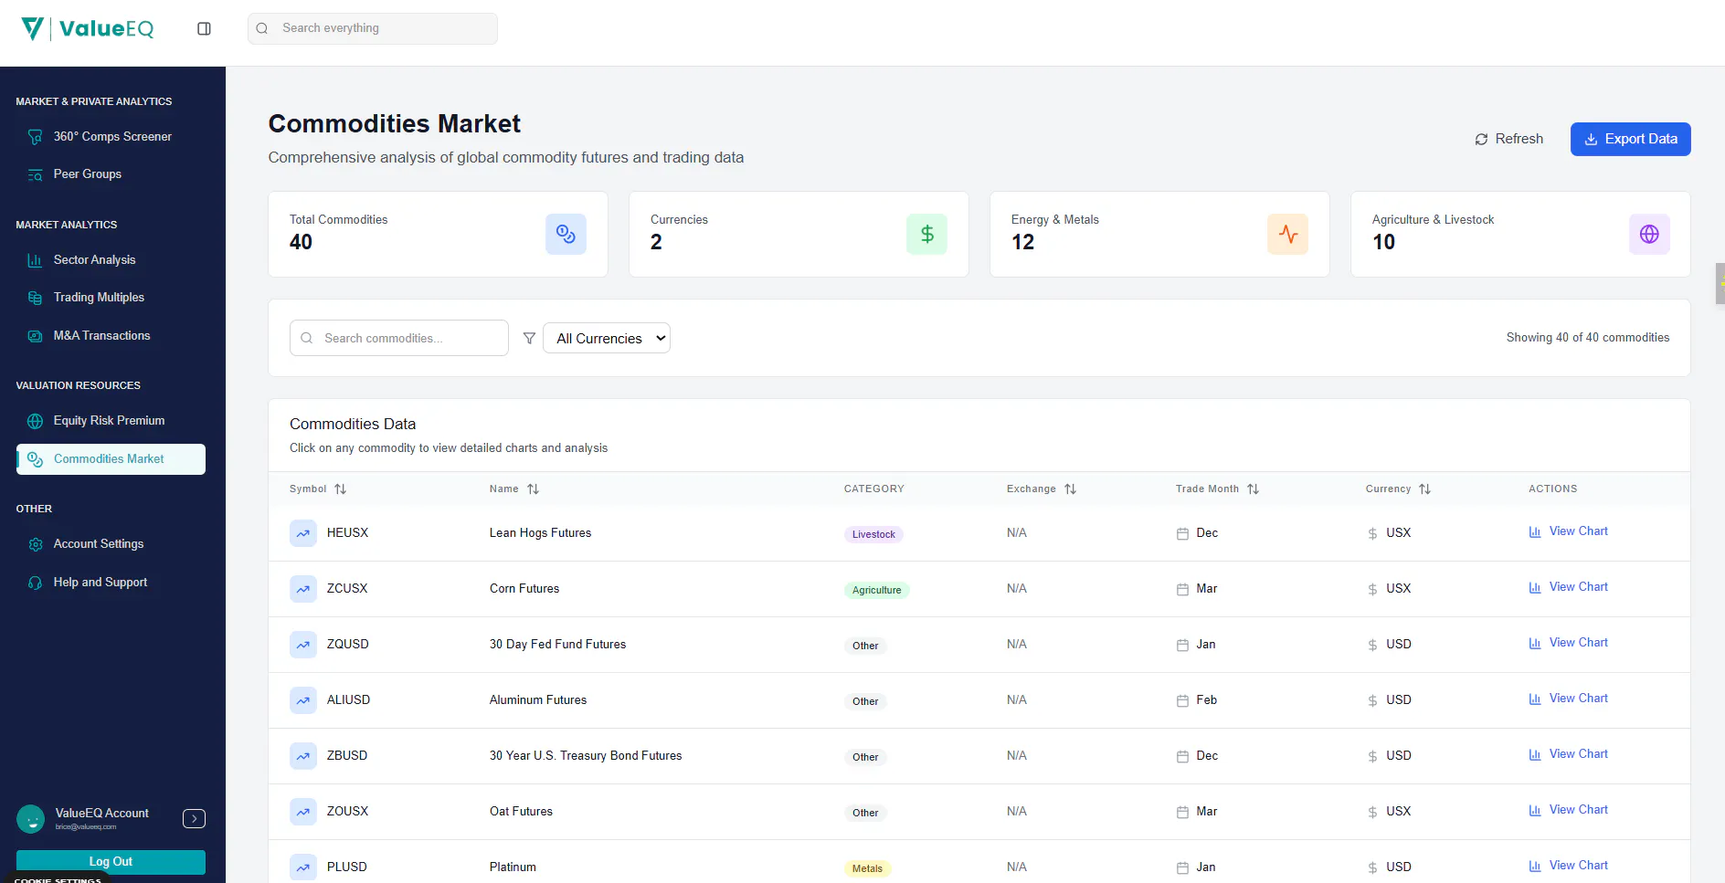Click the HEUSX trend chart icon

(303, 533)
